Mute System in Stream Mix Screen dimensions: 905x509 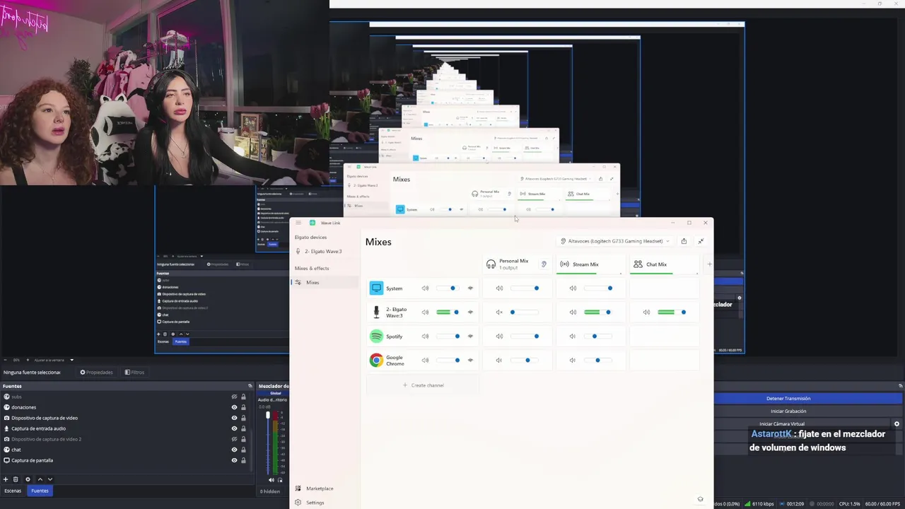(573, 288)
